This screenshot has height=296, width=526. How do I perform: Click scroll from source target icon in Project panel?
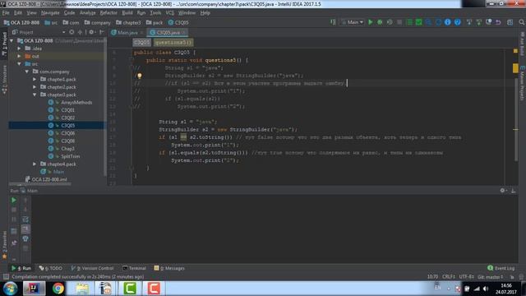72,32
